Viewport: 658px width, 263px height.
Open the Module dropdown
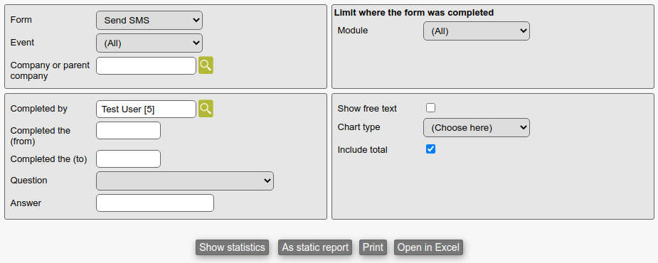(477, 31)
